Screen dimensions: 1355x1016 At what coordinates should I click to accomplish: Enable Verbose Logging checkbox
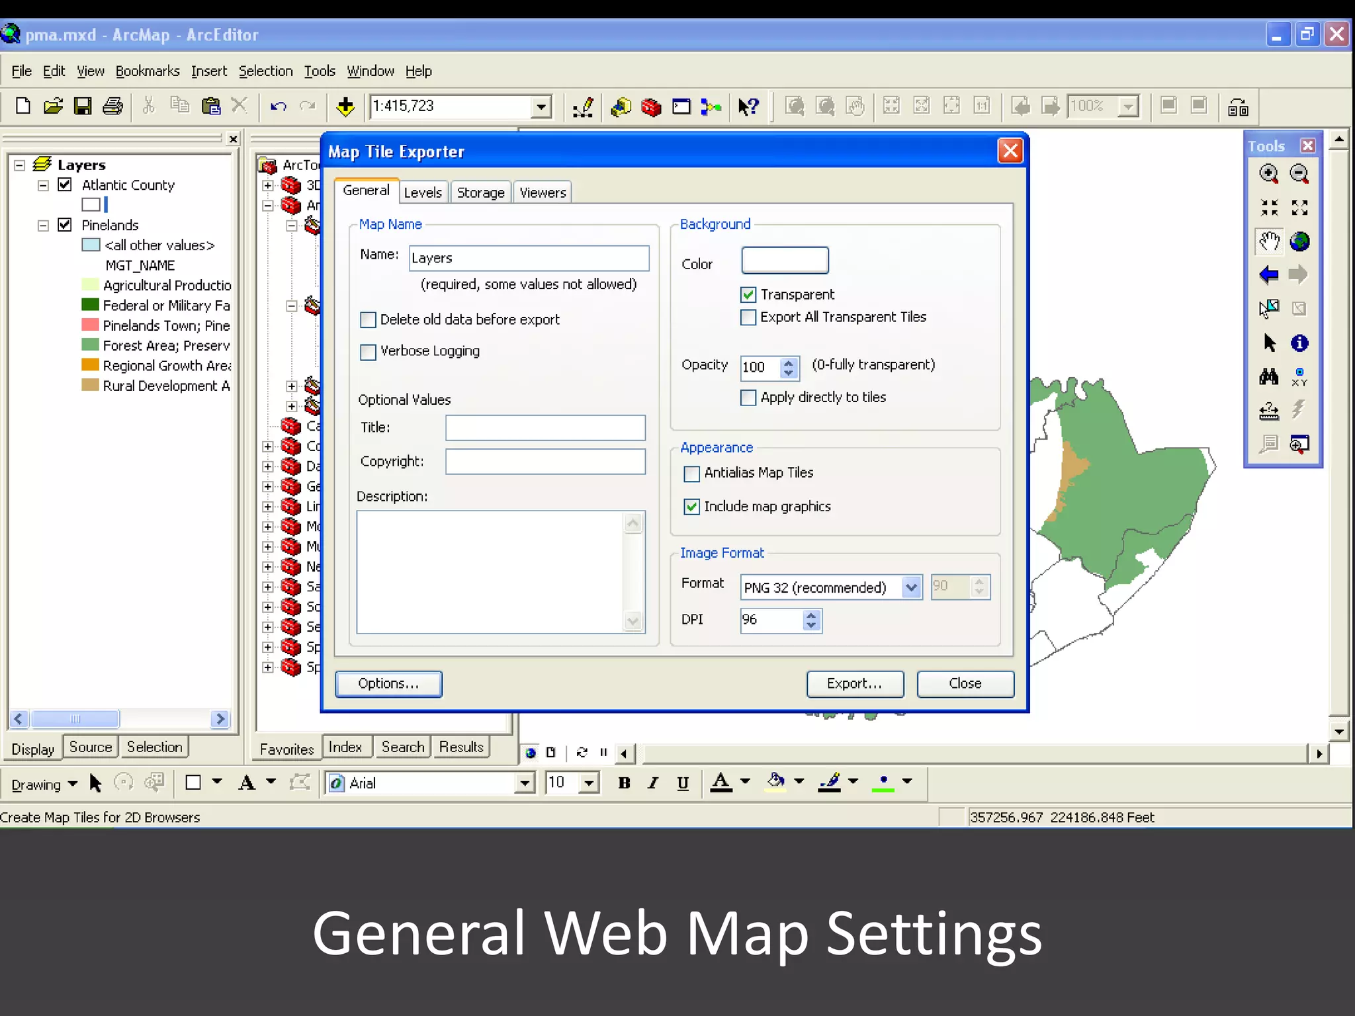[368, 352]
